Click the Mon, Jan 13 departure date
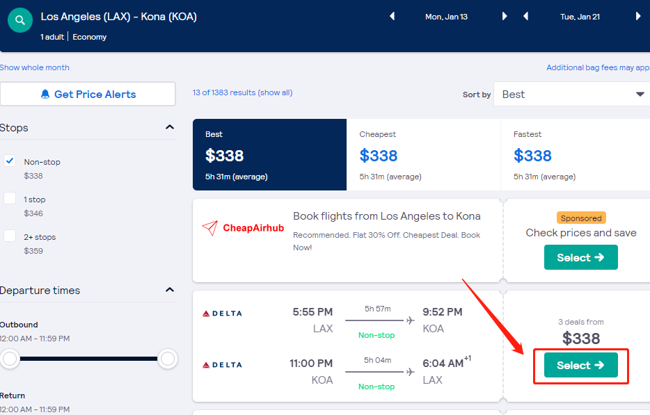Viewport: 650px width, 415px height. click(x=447, y=17)
